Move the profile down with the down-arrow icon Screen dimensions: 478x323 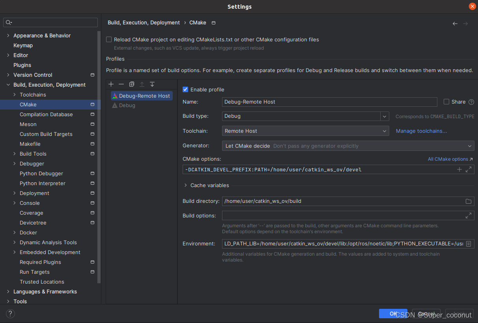pyautogui.click(x=152, y=84)
